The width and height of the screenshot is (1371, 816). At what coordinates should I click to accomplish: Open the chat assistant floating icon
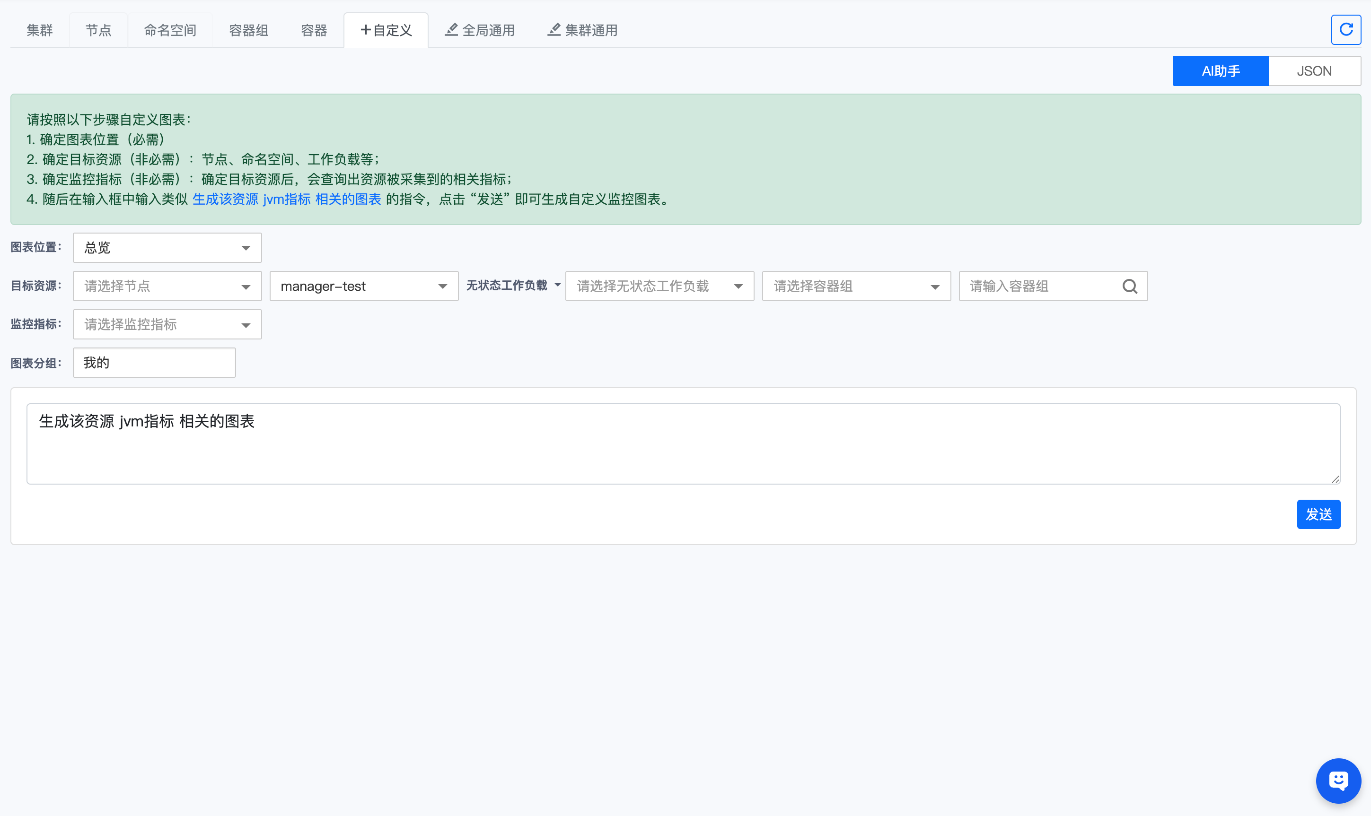click(x=1338, y=780)
